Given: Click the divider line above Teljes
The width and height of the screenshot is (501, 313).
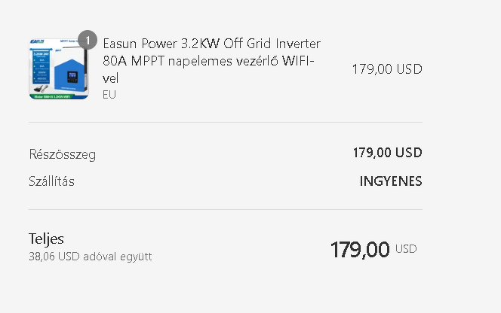Looking at the screenshot, I should tap(225, 209).
